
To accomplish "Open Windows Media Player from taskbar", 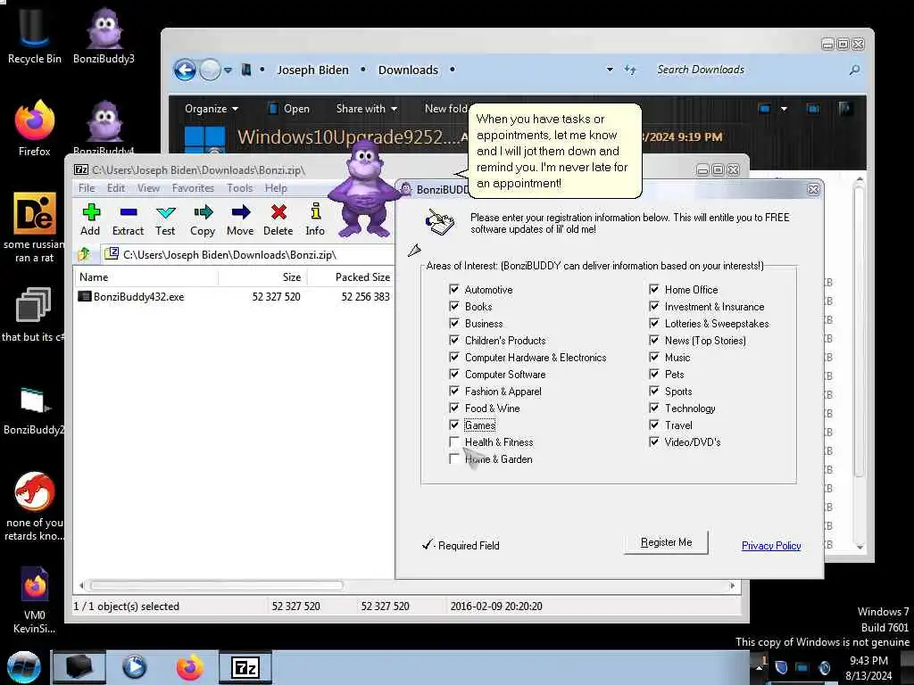I will click(x=135, y=667).
